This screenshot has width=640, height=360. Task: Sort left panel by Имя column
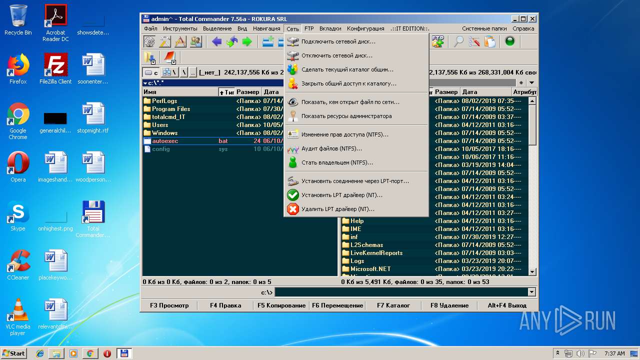pyautogui.click(x=180, y=92)
